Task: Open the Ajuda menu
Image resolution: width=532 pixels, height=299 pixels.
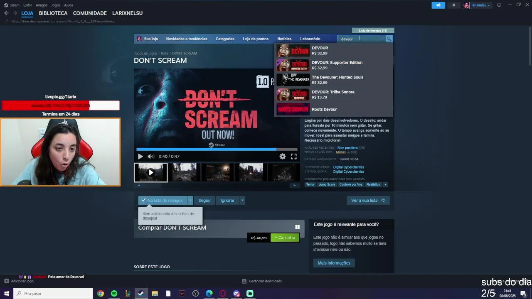Action: point(69,5)
